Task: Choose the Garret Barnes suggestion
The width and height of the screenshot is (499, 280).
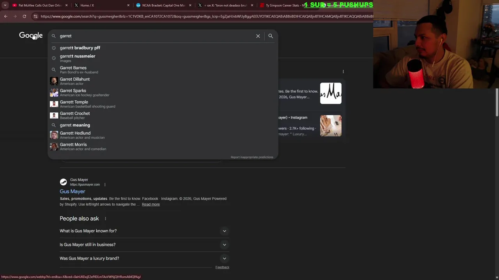Action: 163,70
